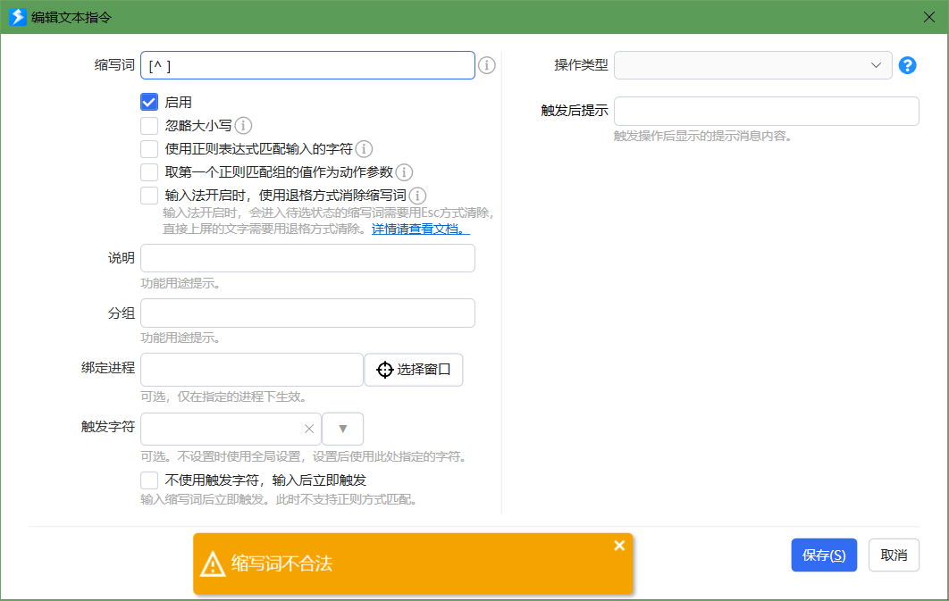Click the 选择窗口 button

tap(414, 370)
